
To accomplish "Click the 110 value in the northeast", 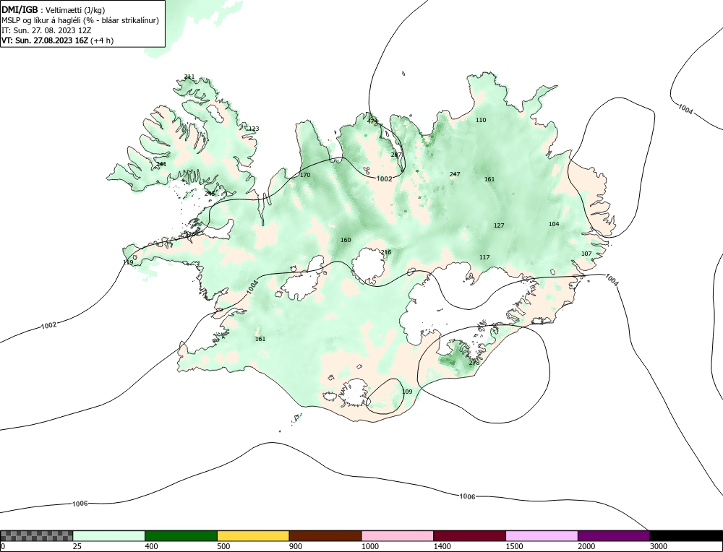I will click(481, 120).
